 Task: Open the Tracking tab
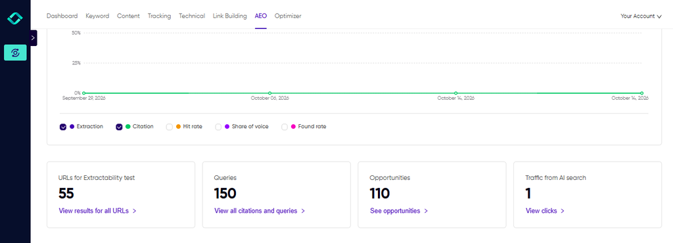[159, 16]
